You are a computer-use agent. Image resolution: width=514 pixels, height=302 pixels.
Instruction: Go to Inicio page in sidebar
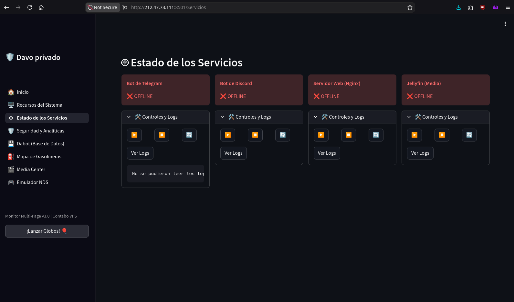pyautogui.click(x=47, y=92)
